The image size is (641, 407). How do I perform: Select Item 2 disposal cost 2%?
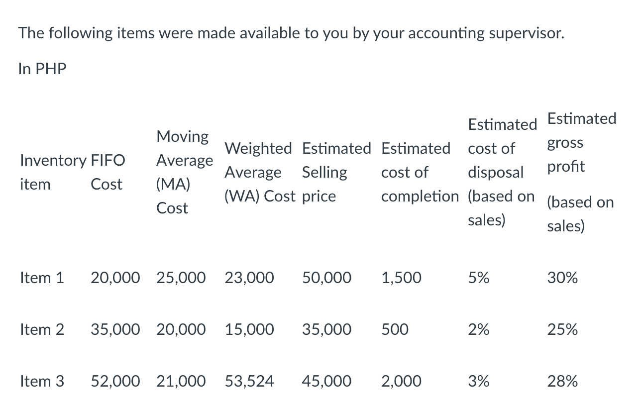click(479, 329)
